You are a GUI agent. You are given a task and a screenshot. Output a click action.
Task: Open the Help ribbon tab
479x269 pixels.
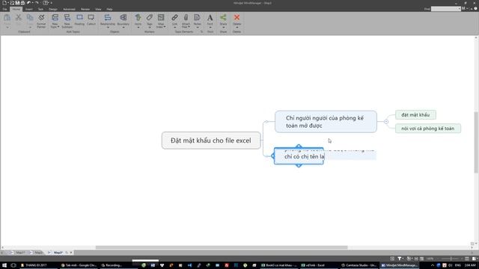[109, 9]
